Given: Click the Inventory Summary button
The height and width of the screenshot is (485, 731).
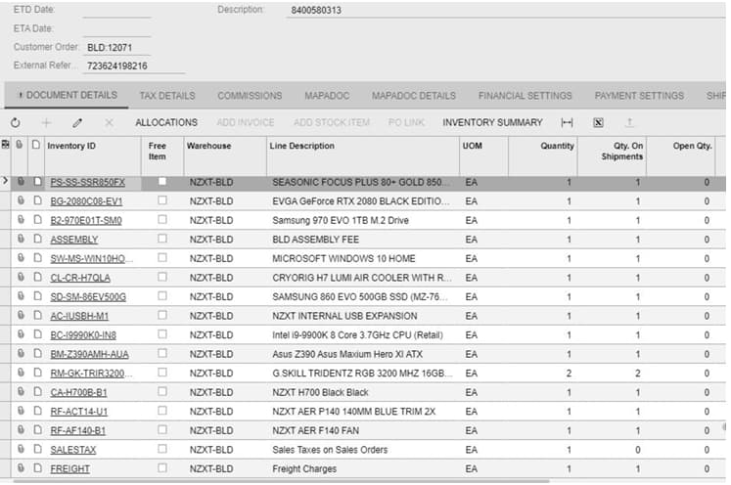Looking at the screenshot, I should click(x=493, y=122).
